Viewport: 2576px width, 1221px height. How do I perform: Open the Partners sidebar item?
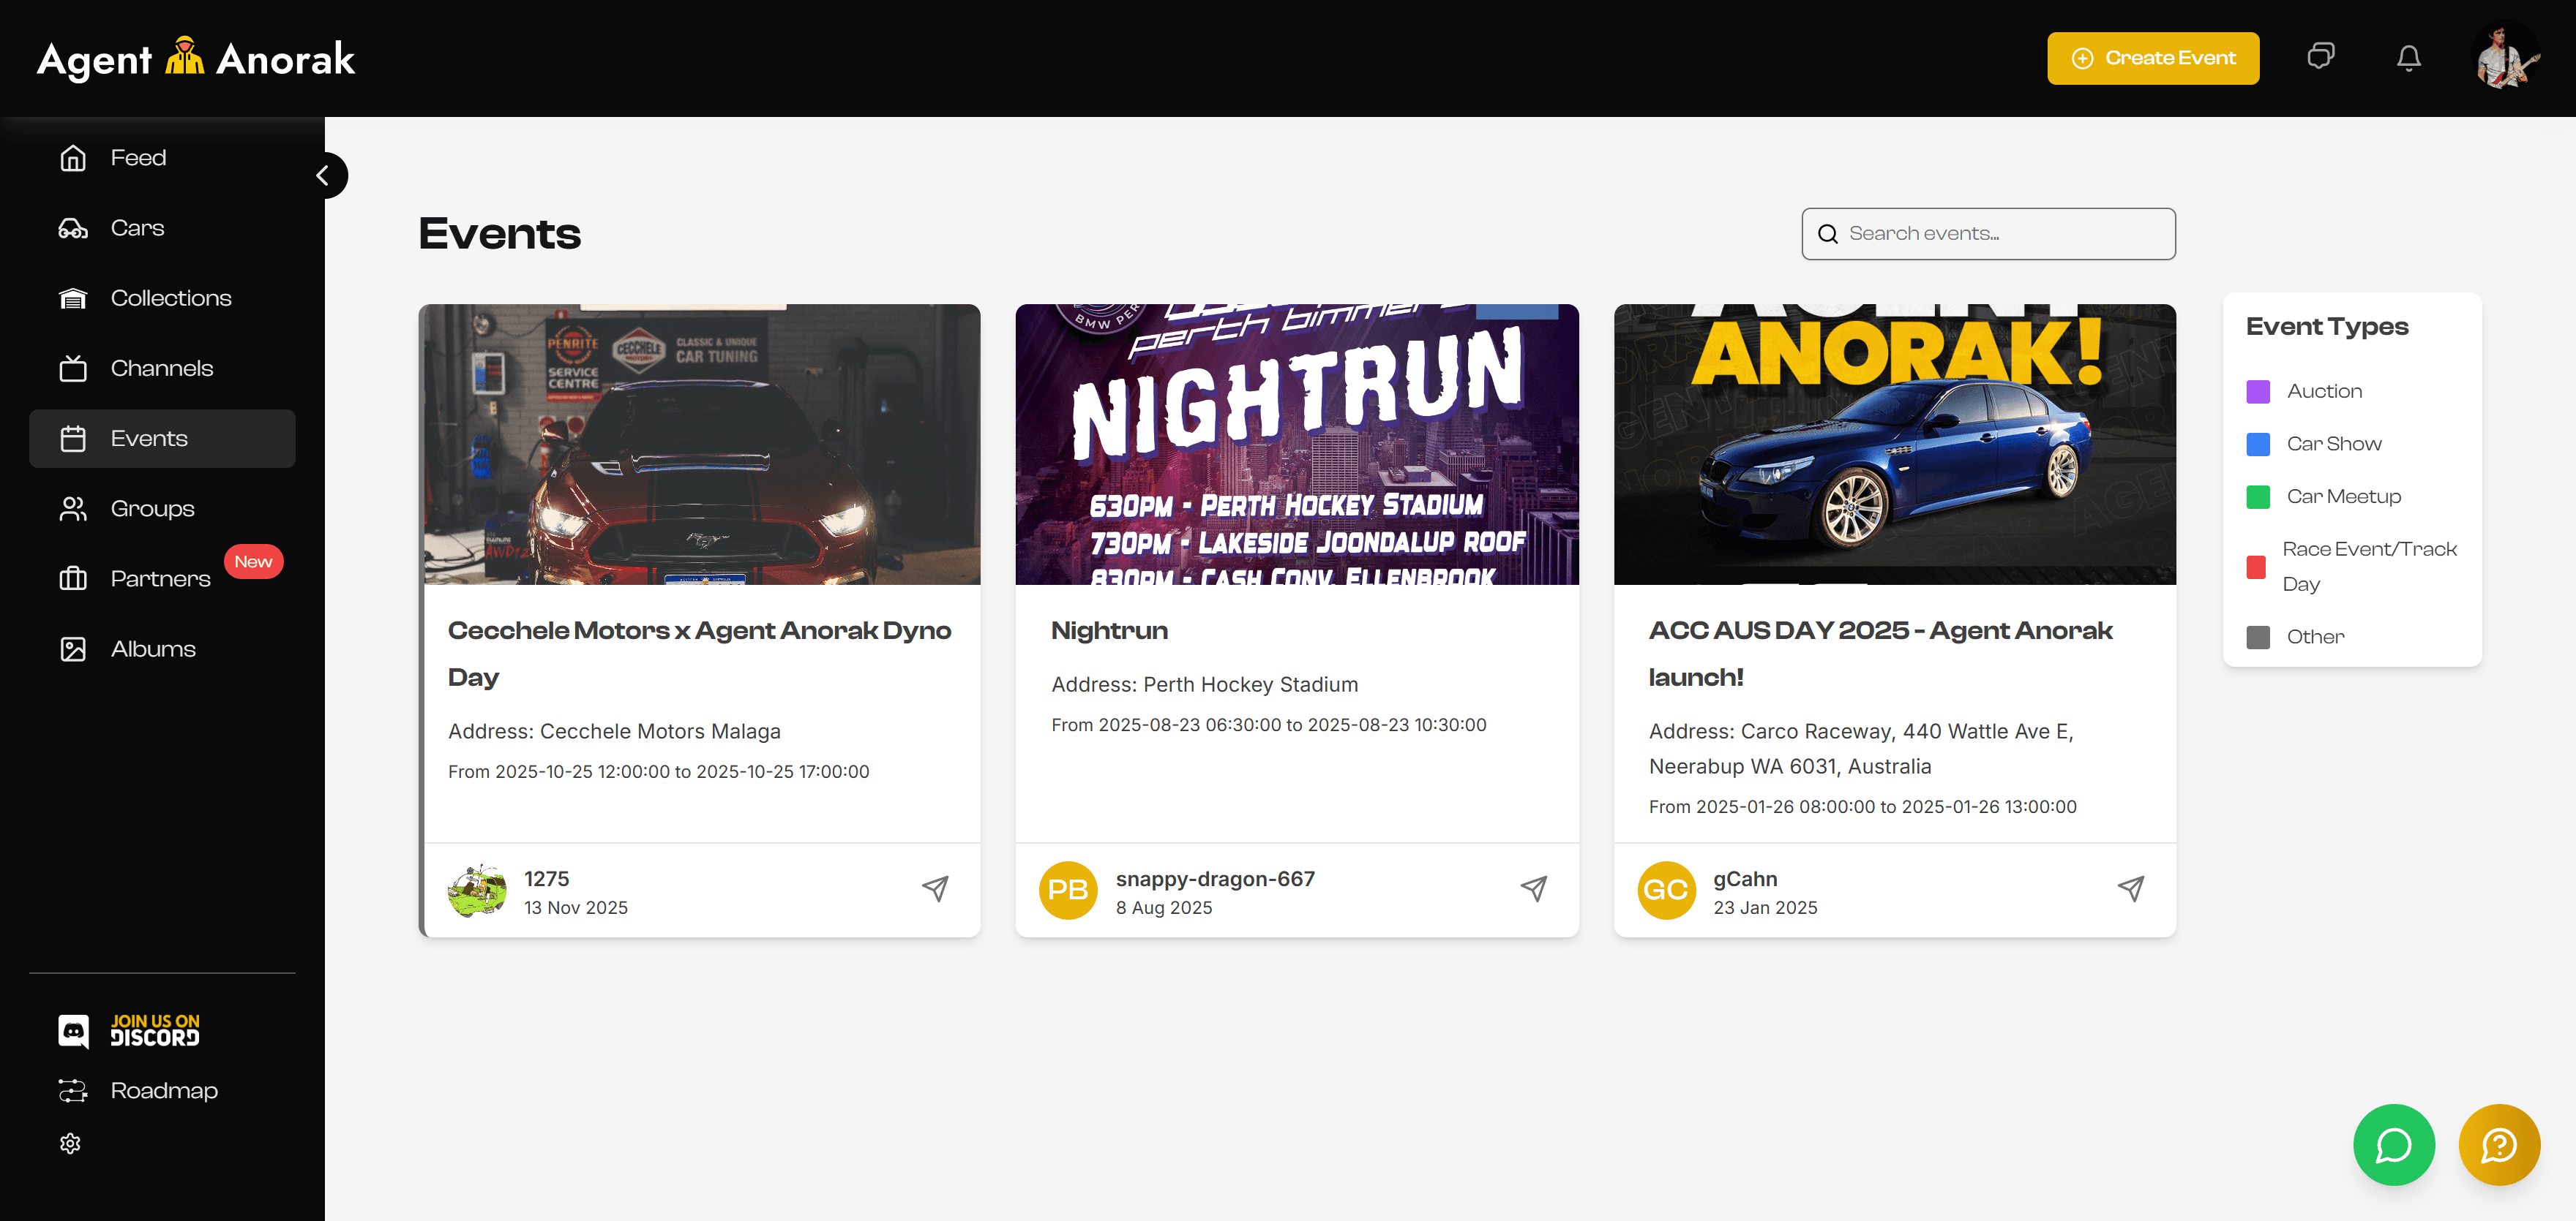click(160, 578)
